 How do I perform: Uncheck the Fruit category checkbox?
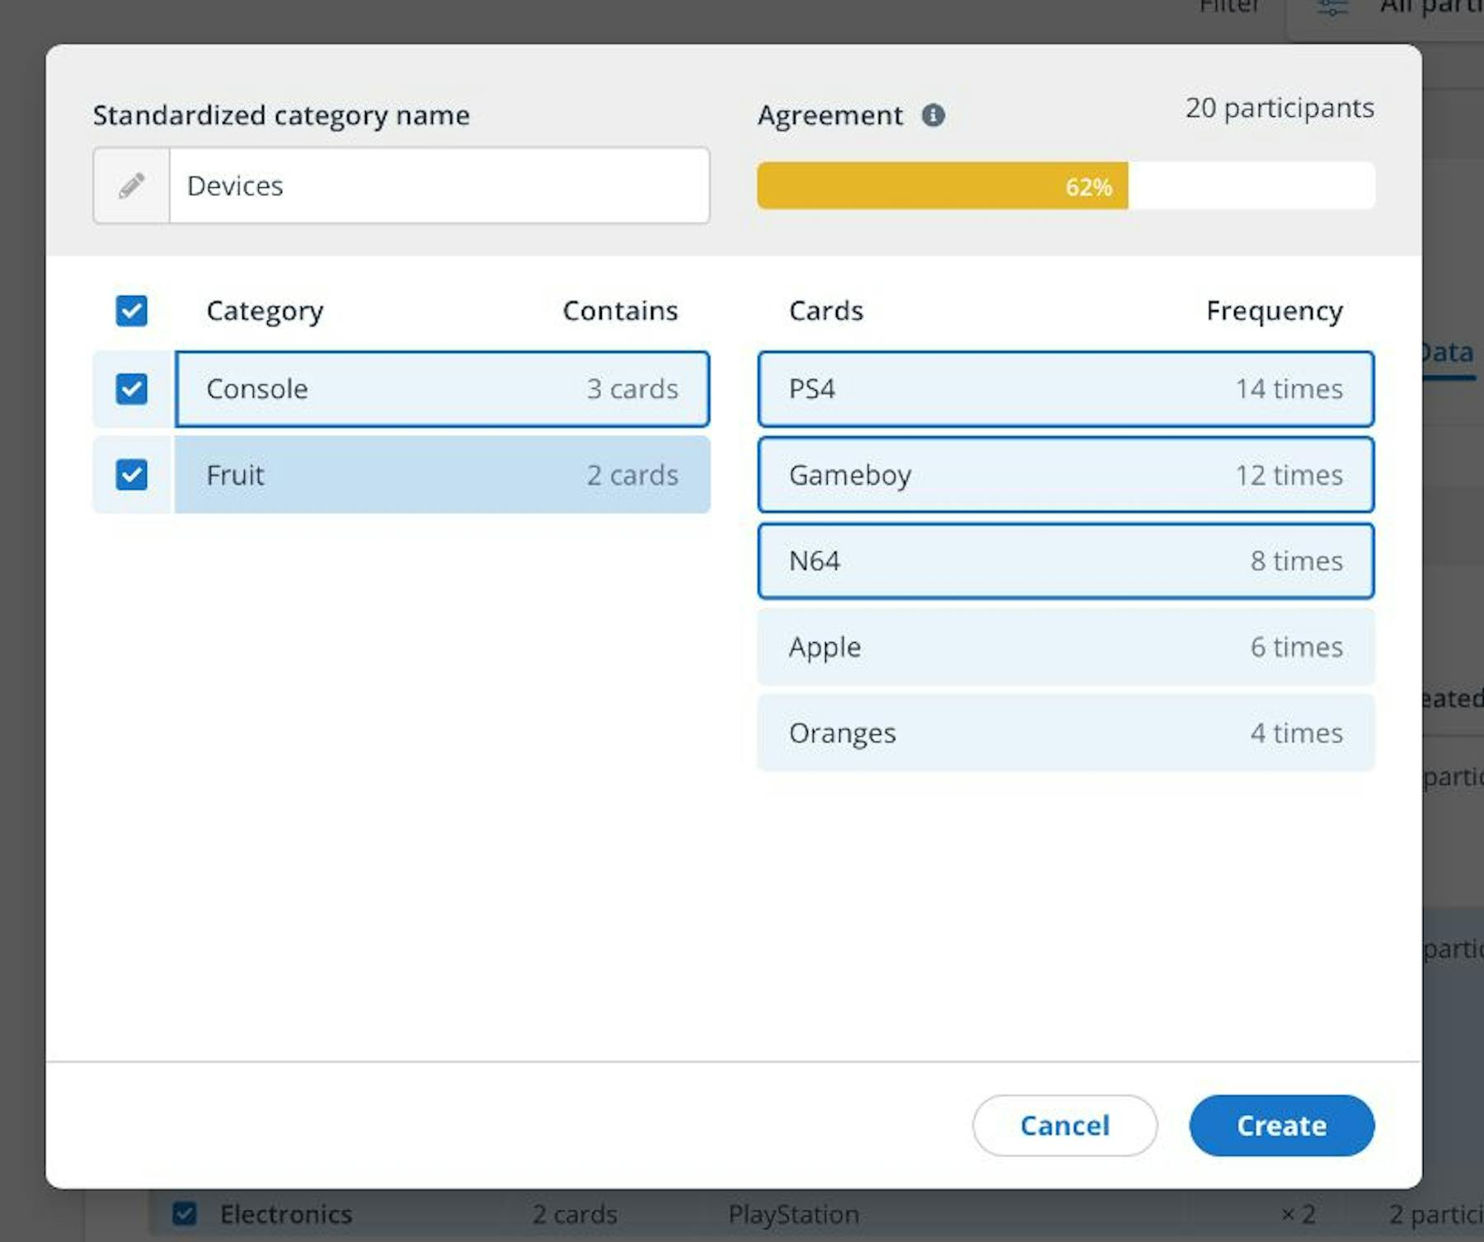pos(132,475)
